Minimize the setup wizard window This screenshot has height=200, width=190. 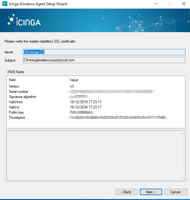[156, 4]
